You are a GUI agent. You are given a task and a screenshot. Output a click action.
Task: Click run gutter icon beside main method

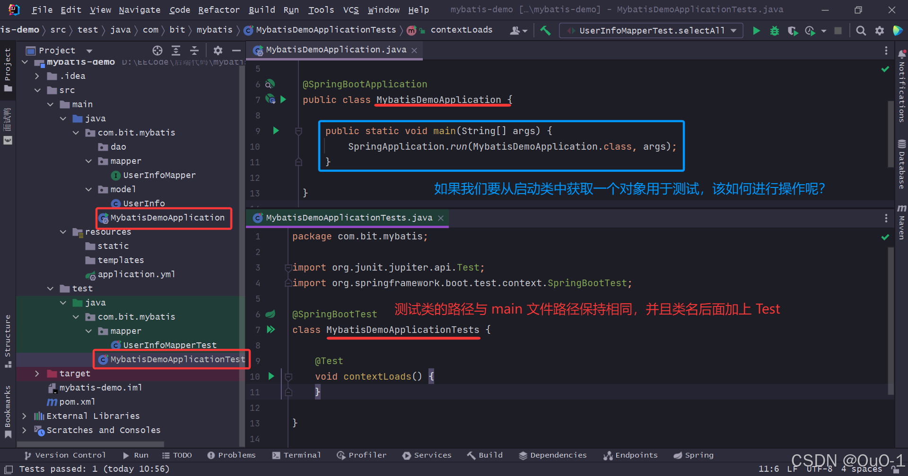click(x=276, y=131)
